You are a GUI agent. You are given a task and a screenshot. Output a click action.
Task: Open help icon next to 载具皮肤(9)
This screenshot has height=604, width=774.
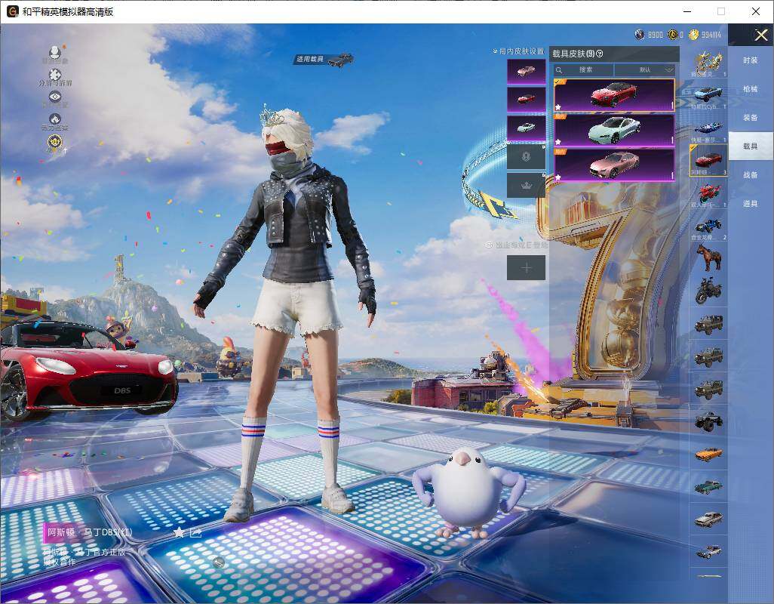(600, 54)
